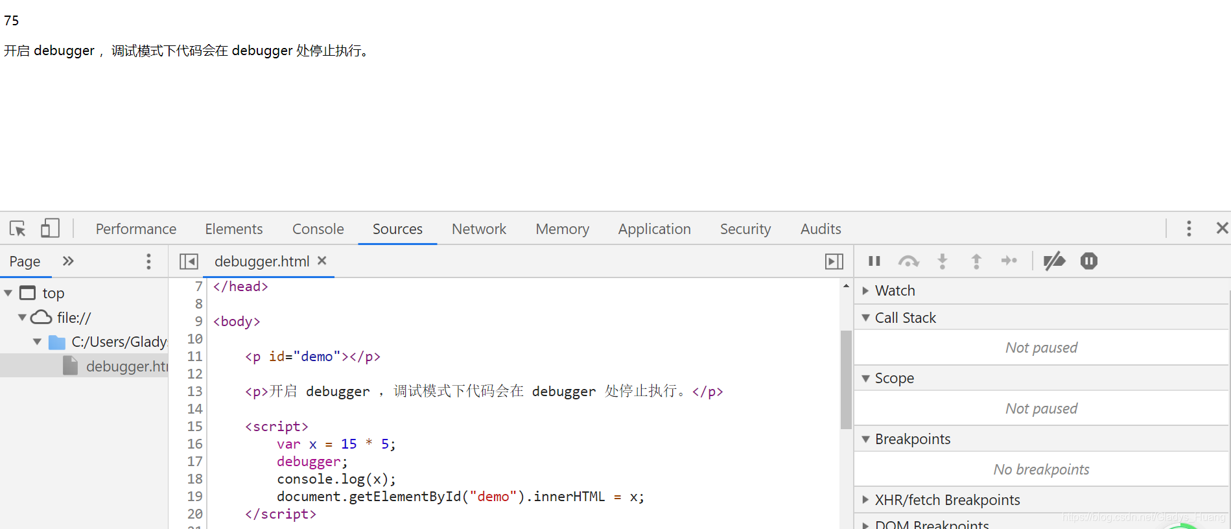Screen dimensions: 1231x529
Task: Step out of current function
Action: [x=976, y=261]
